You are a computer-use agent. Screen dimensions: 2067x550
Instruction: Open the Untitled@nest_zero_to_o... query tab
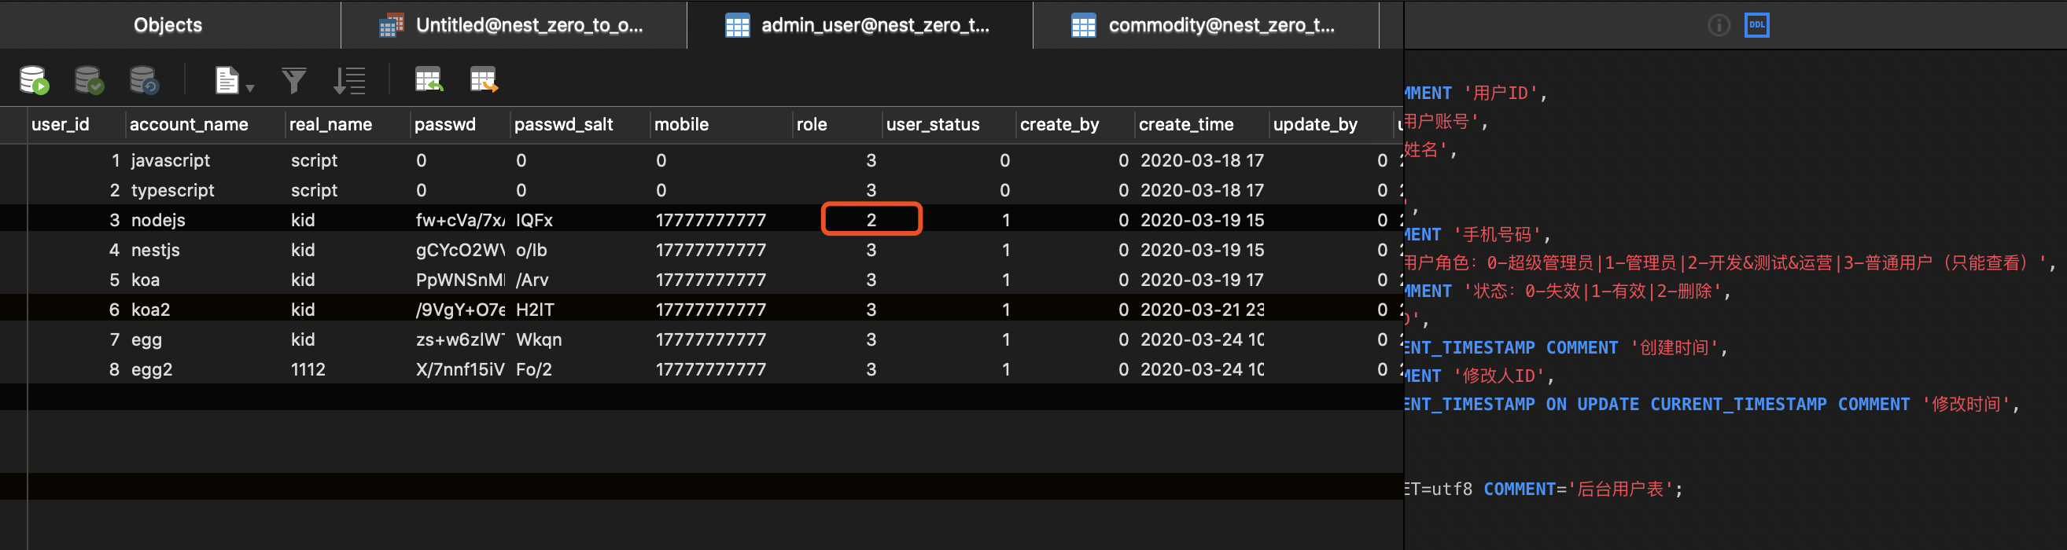click(514, 25)
